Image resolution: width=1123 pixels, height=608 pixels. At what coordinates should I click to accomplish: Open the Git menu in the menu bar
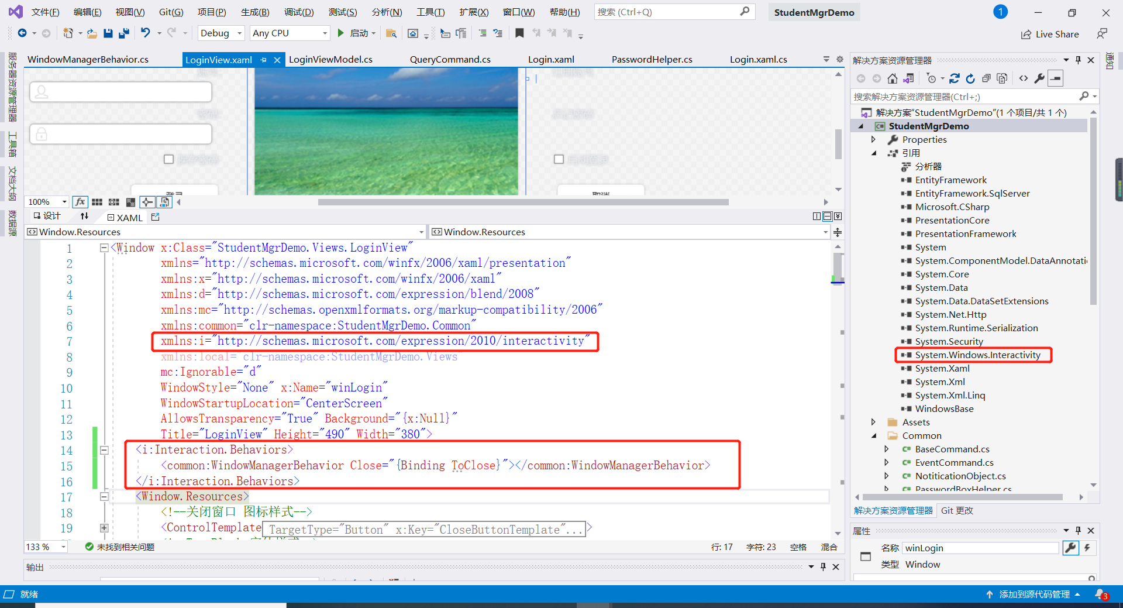click(170, 11)
